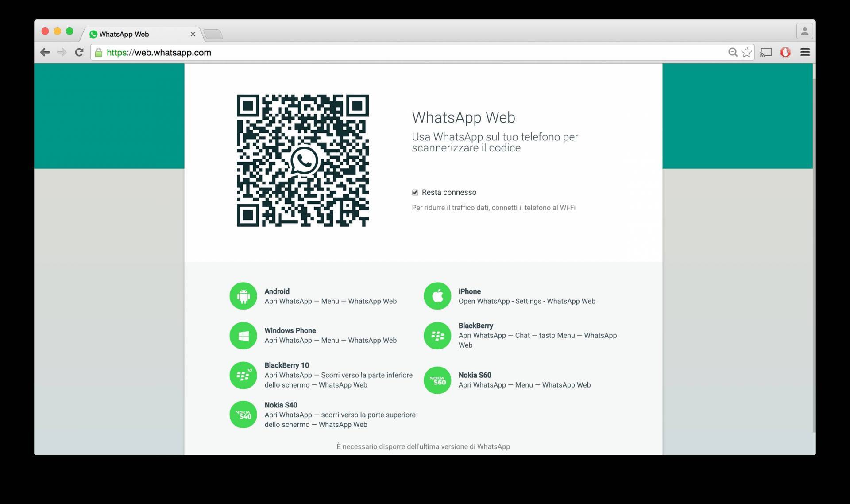Image resolution: width=850 pixels, height=504 pixels.
Task: Click 'Open WhatsApp - Settings - WhatsApp Web' text
Action: [x=527, y=301]
